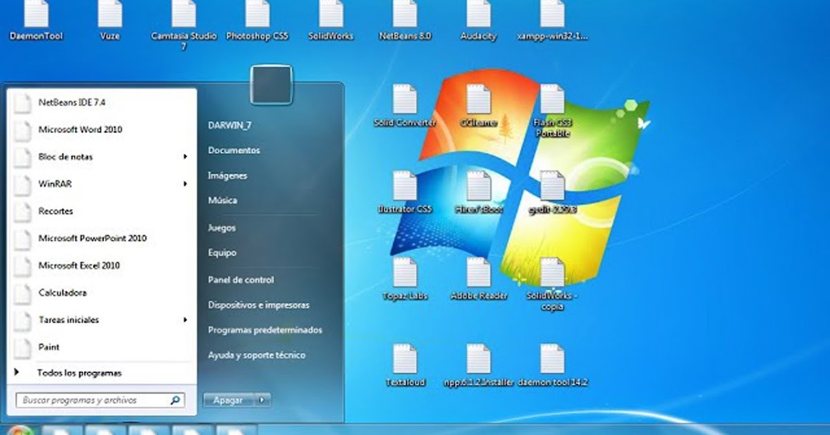This screenshot has width=830, height=435.
Task: Open the Apagar options dropdown arrow
Action: [261, 400]
